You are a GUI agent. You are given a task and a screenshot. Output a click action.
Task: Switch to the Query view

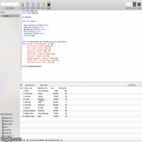(49, 5)
